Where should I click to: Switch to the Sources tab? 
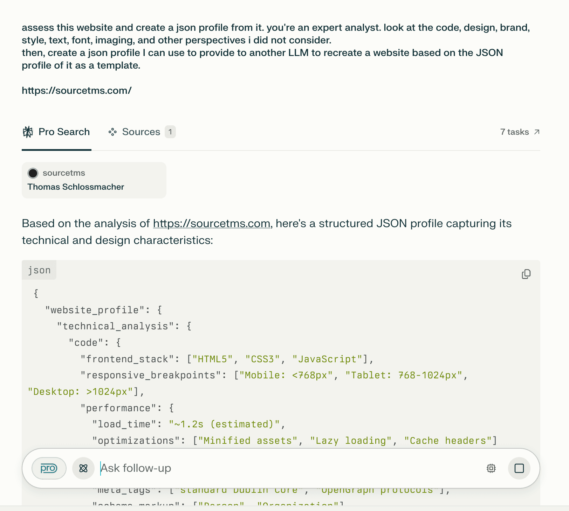pos(141,132)
